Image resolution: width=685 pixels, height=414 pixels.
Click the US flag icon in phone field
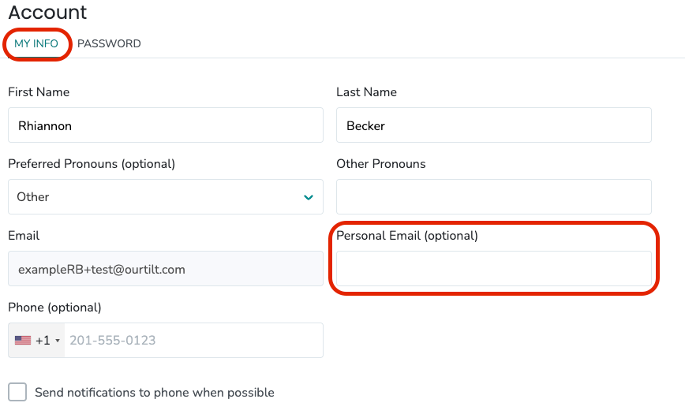23,340
